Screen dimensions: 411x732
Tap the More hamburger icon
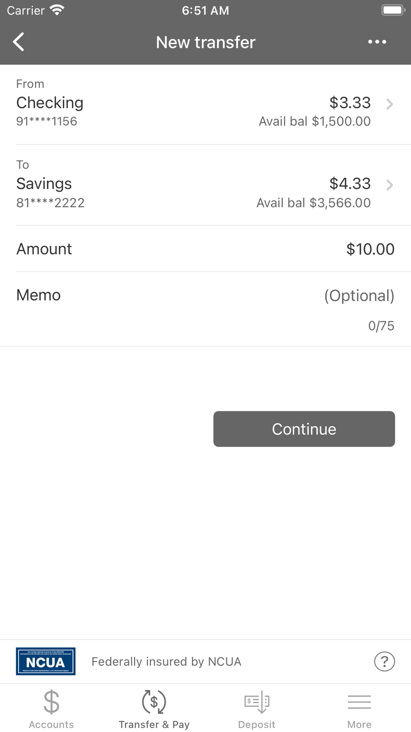click(359, 702)
